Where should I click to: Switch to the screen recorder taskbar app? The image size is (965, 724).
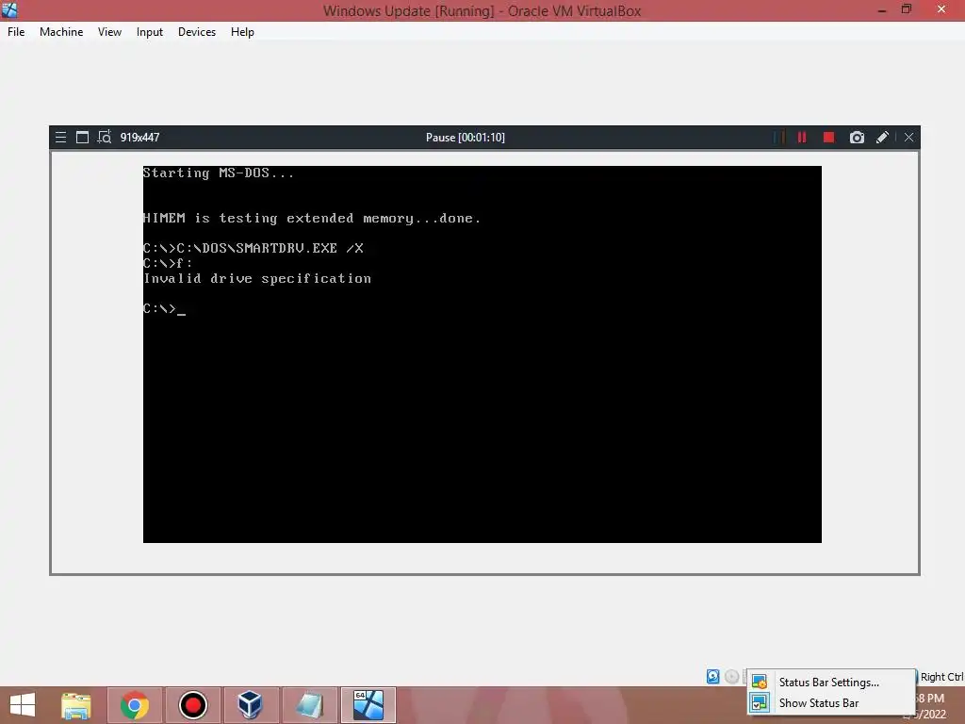[x=192, y=705]
